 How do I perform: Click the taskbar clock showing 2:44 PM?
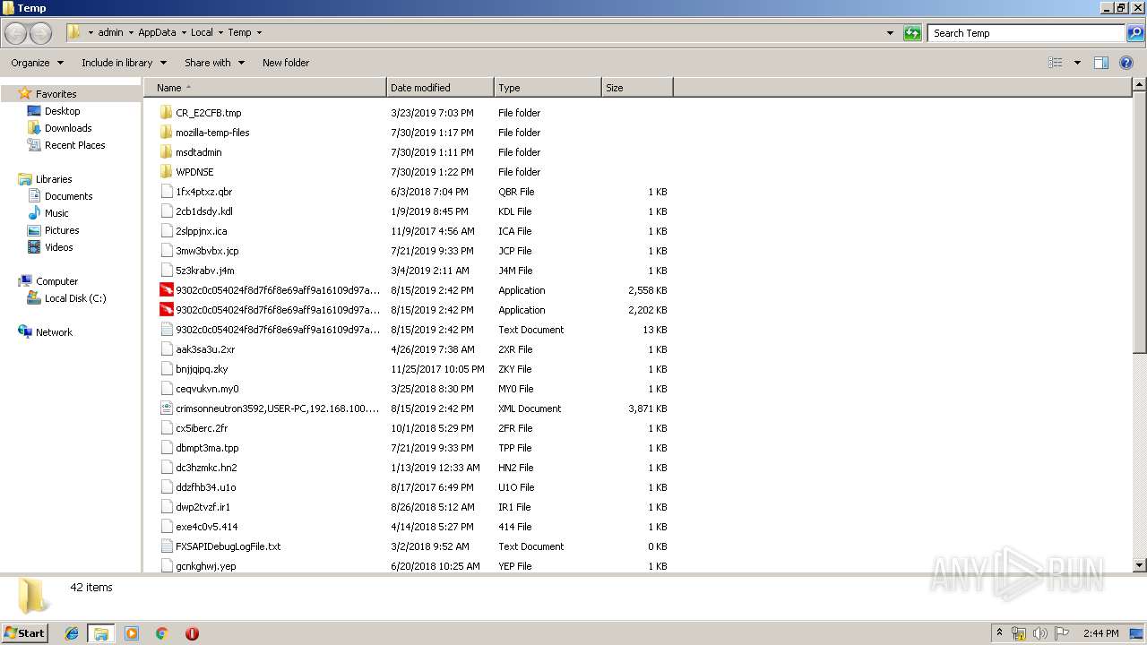[x=1100, y=633]
